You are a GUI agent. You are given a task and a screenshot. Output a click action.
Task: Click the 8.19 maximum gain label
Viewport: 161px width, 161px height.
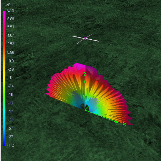[11, 10]
